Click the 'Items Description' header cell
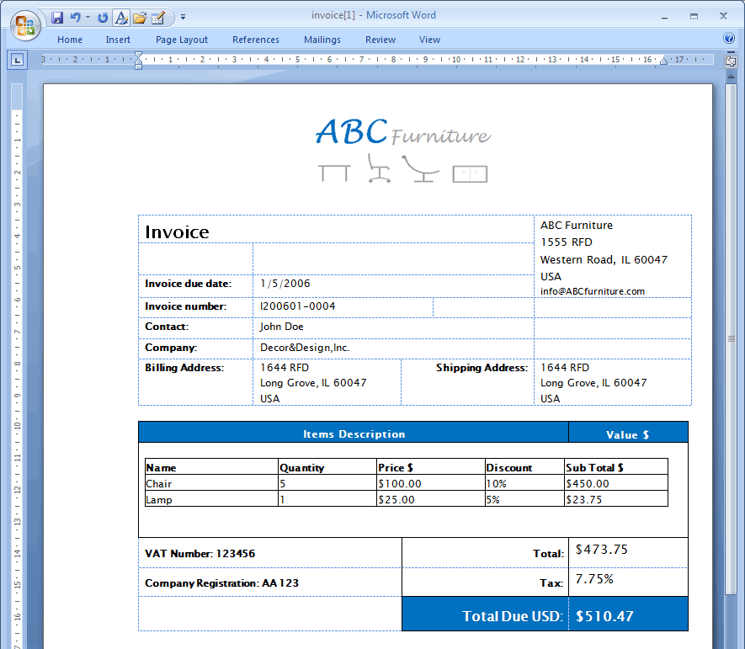Viewport: 745px width, 649px height. [354, 434]
